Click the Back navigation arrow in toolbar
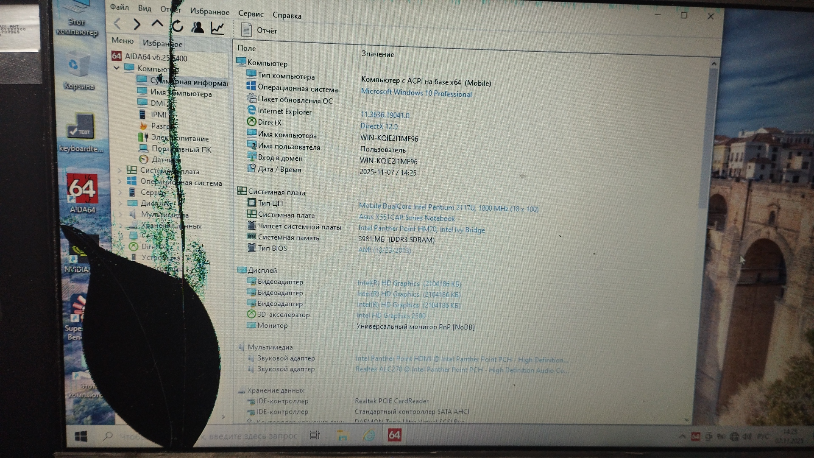The width and height of the screenshot is (814, 458). (x=118, y=24)
